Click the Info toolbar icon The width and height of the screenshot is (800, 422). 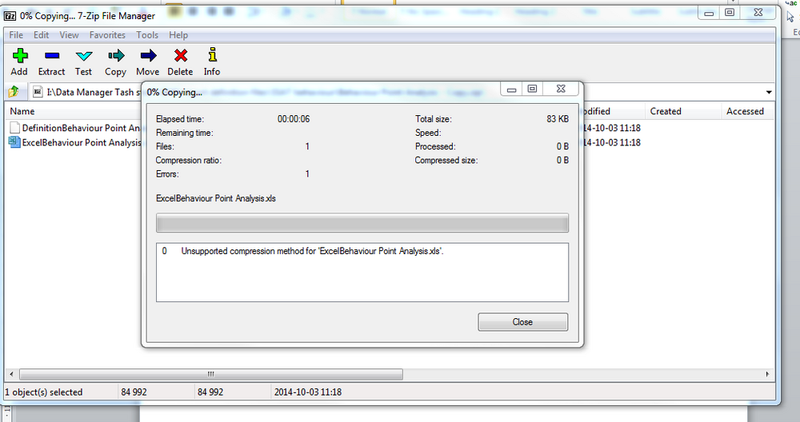pos(212,54)
